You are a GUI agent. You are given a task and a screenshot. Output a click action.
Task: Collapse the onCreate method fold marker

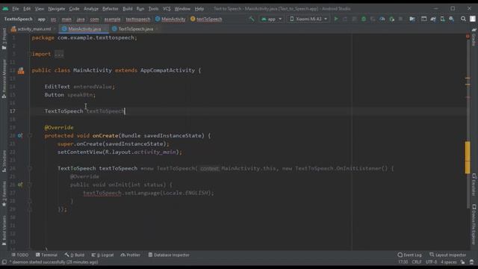(30, 135)
